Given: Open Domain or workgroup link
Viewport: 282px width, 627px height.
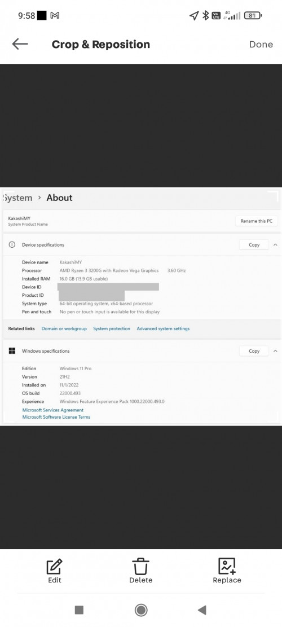Looking at the screenshot, I should [x=64, y=328].
